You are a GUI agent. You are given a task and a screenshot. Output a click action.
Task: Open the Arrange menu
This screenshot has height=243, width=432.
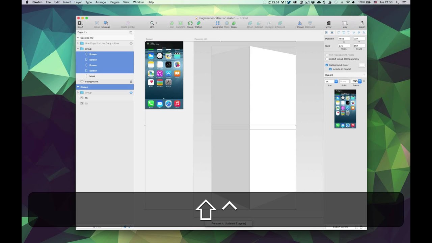pyautogui.click(x=101, y=2)
